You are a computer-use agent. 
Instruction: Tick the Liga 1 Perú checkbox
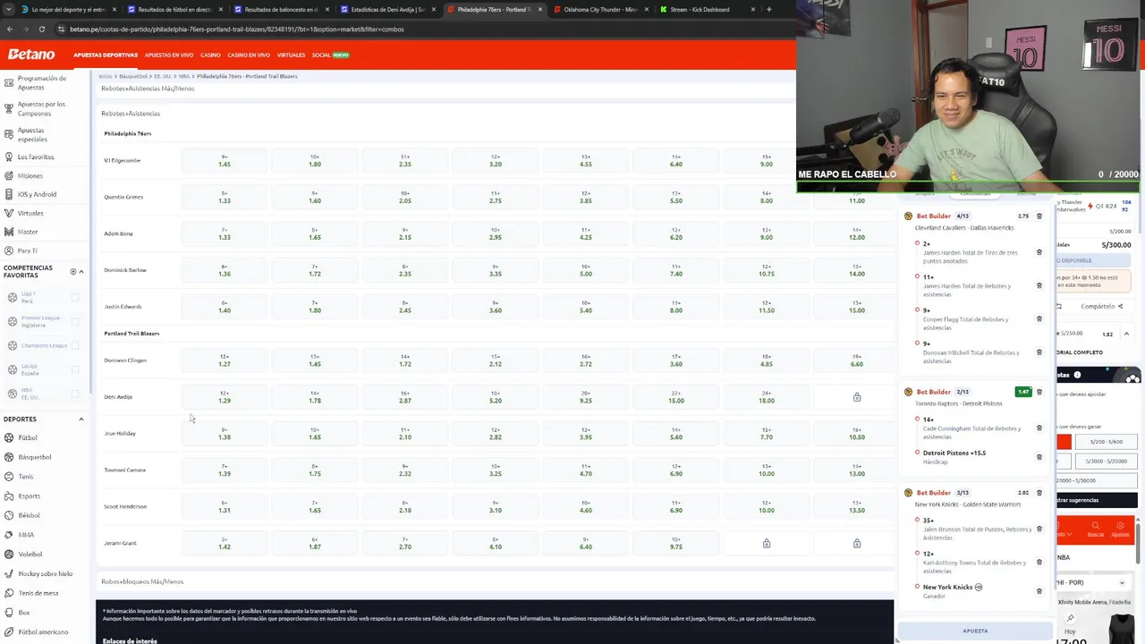coord(75,297)
